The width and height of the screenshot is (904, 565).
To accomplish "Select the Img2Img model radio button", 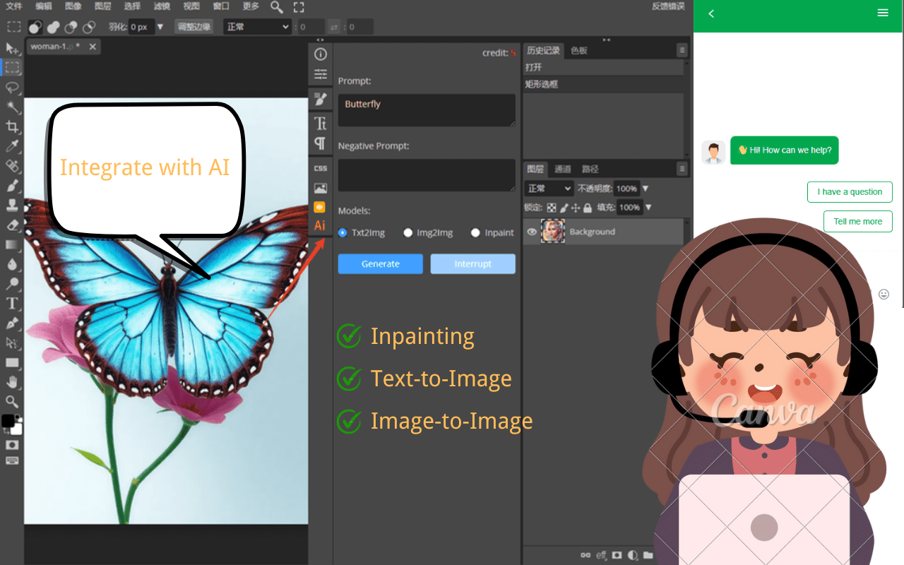I will [408, 232].
